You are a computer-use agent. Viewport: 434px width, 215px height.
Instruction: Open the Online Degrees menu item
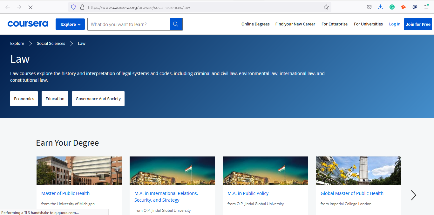click(255, 24)
